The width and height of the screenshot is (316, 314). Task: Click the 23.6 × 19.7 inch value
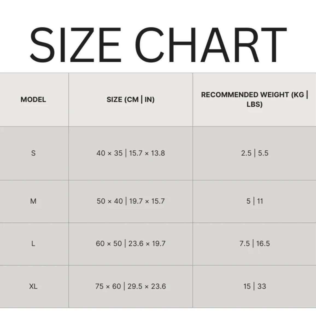147,244
